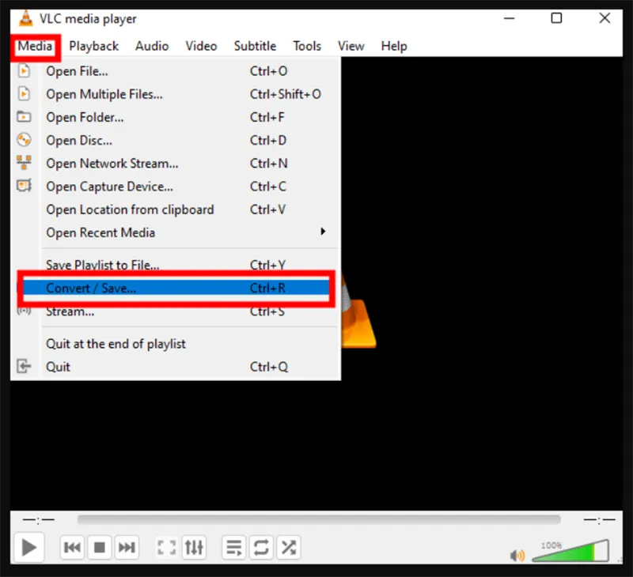The width and height of the screenshot is (633, 577).
Task: Choose Open File... menu entry
Action: point(176,71)
